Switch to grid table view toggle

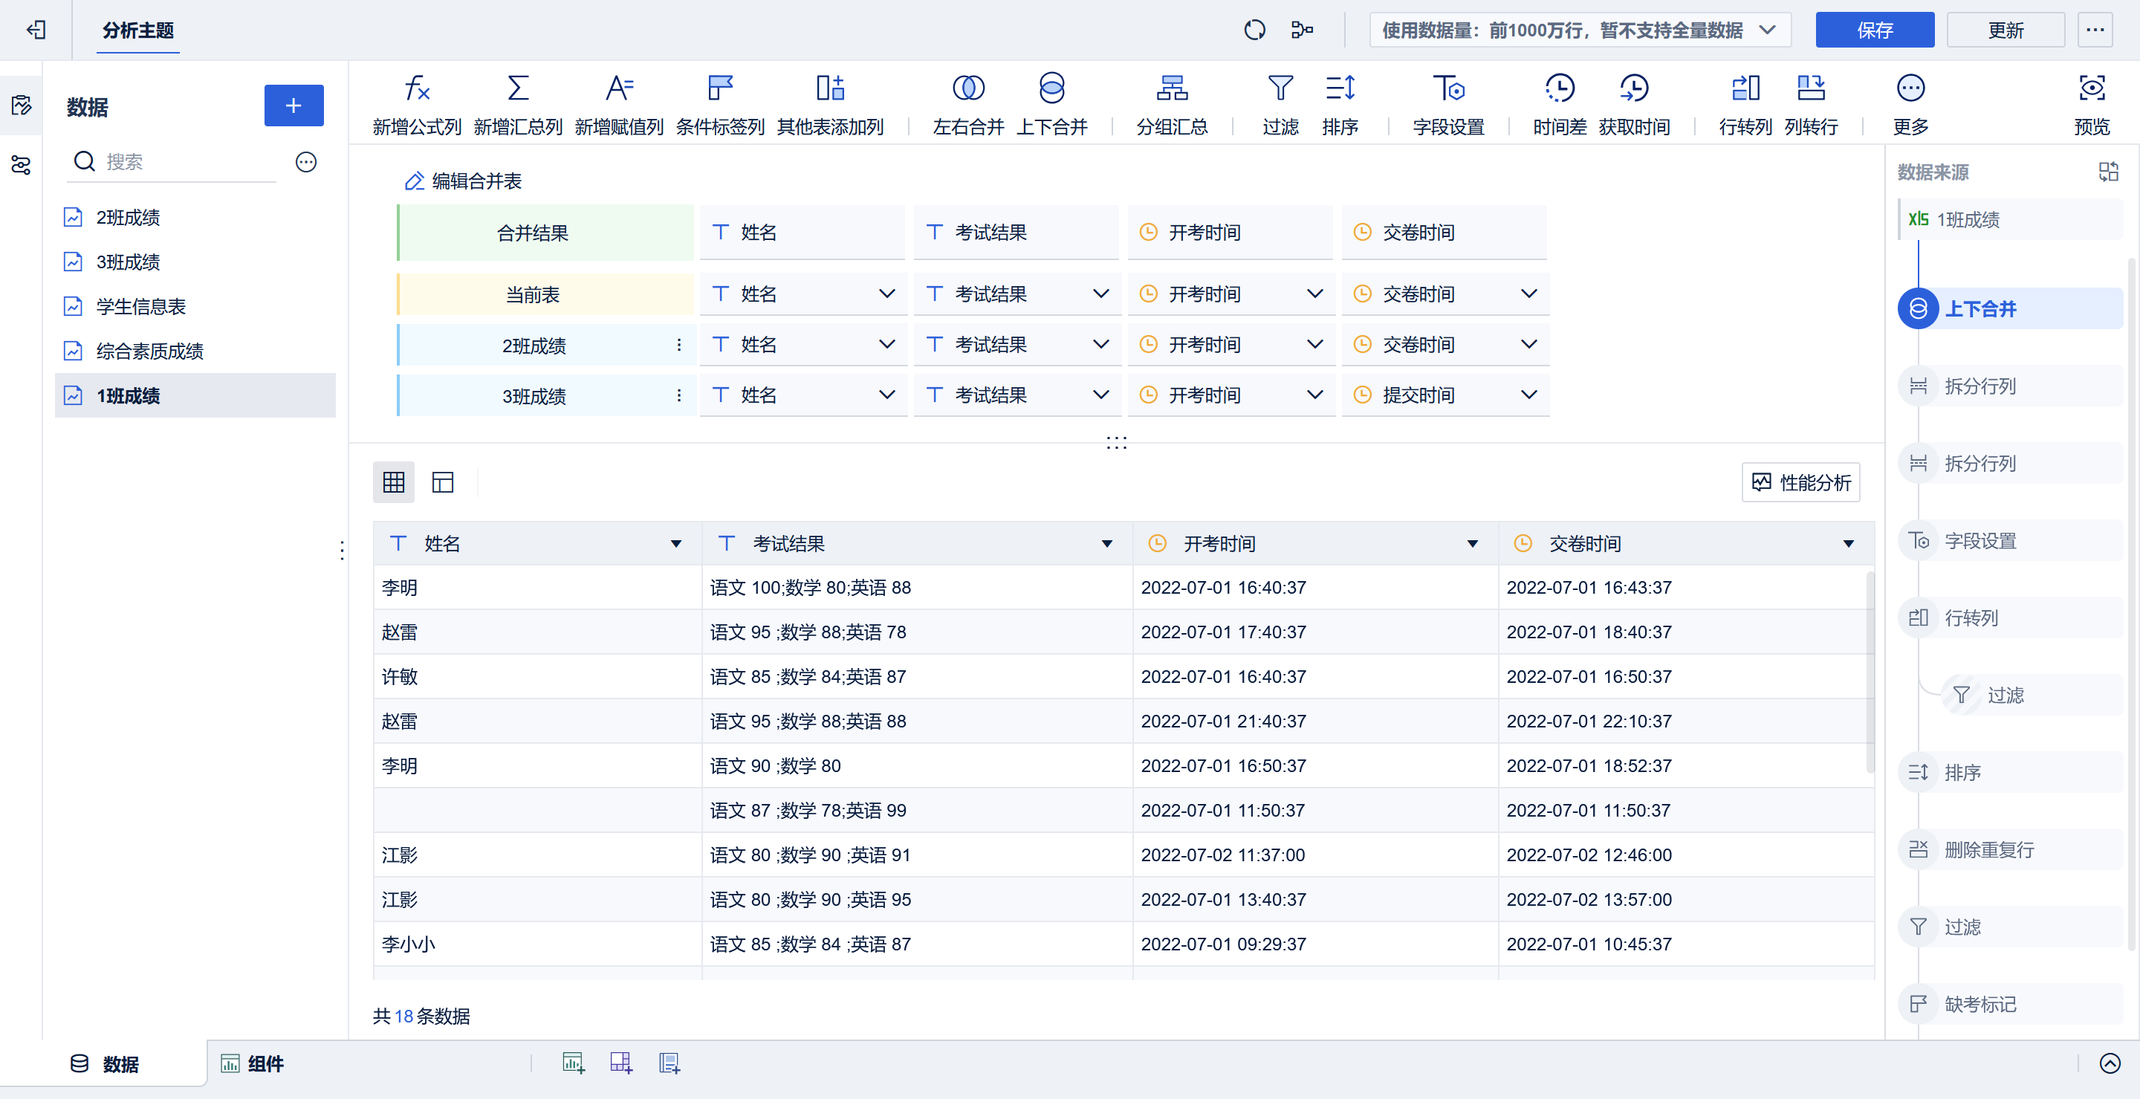tap(394, 483)
